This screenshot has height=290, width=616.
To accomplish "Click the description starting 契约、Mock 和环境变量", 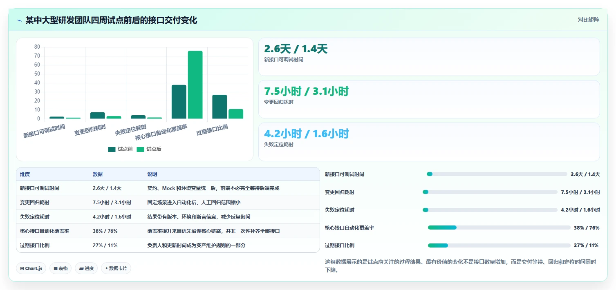I will tap(213, 188).
